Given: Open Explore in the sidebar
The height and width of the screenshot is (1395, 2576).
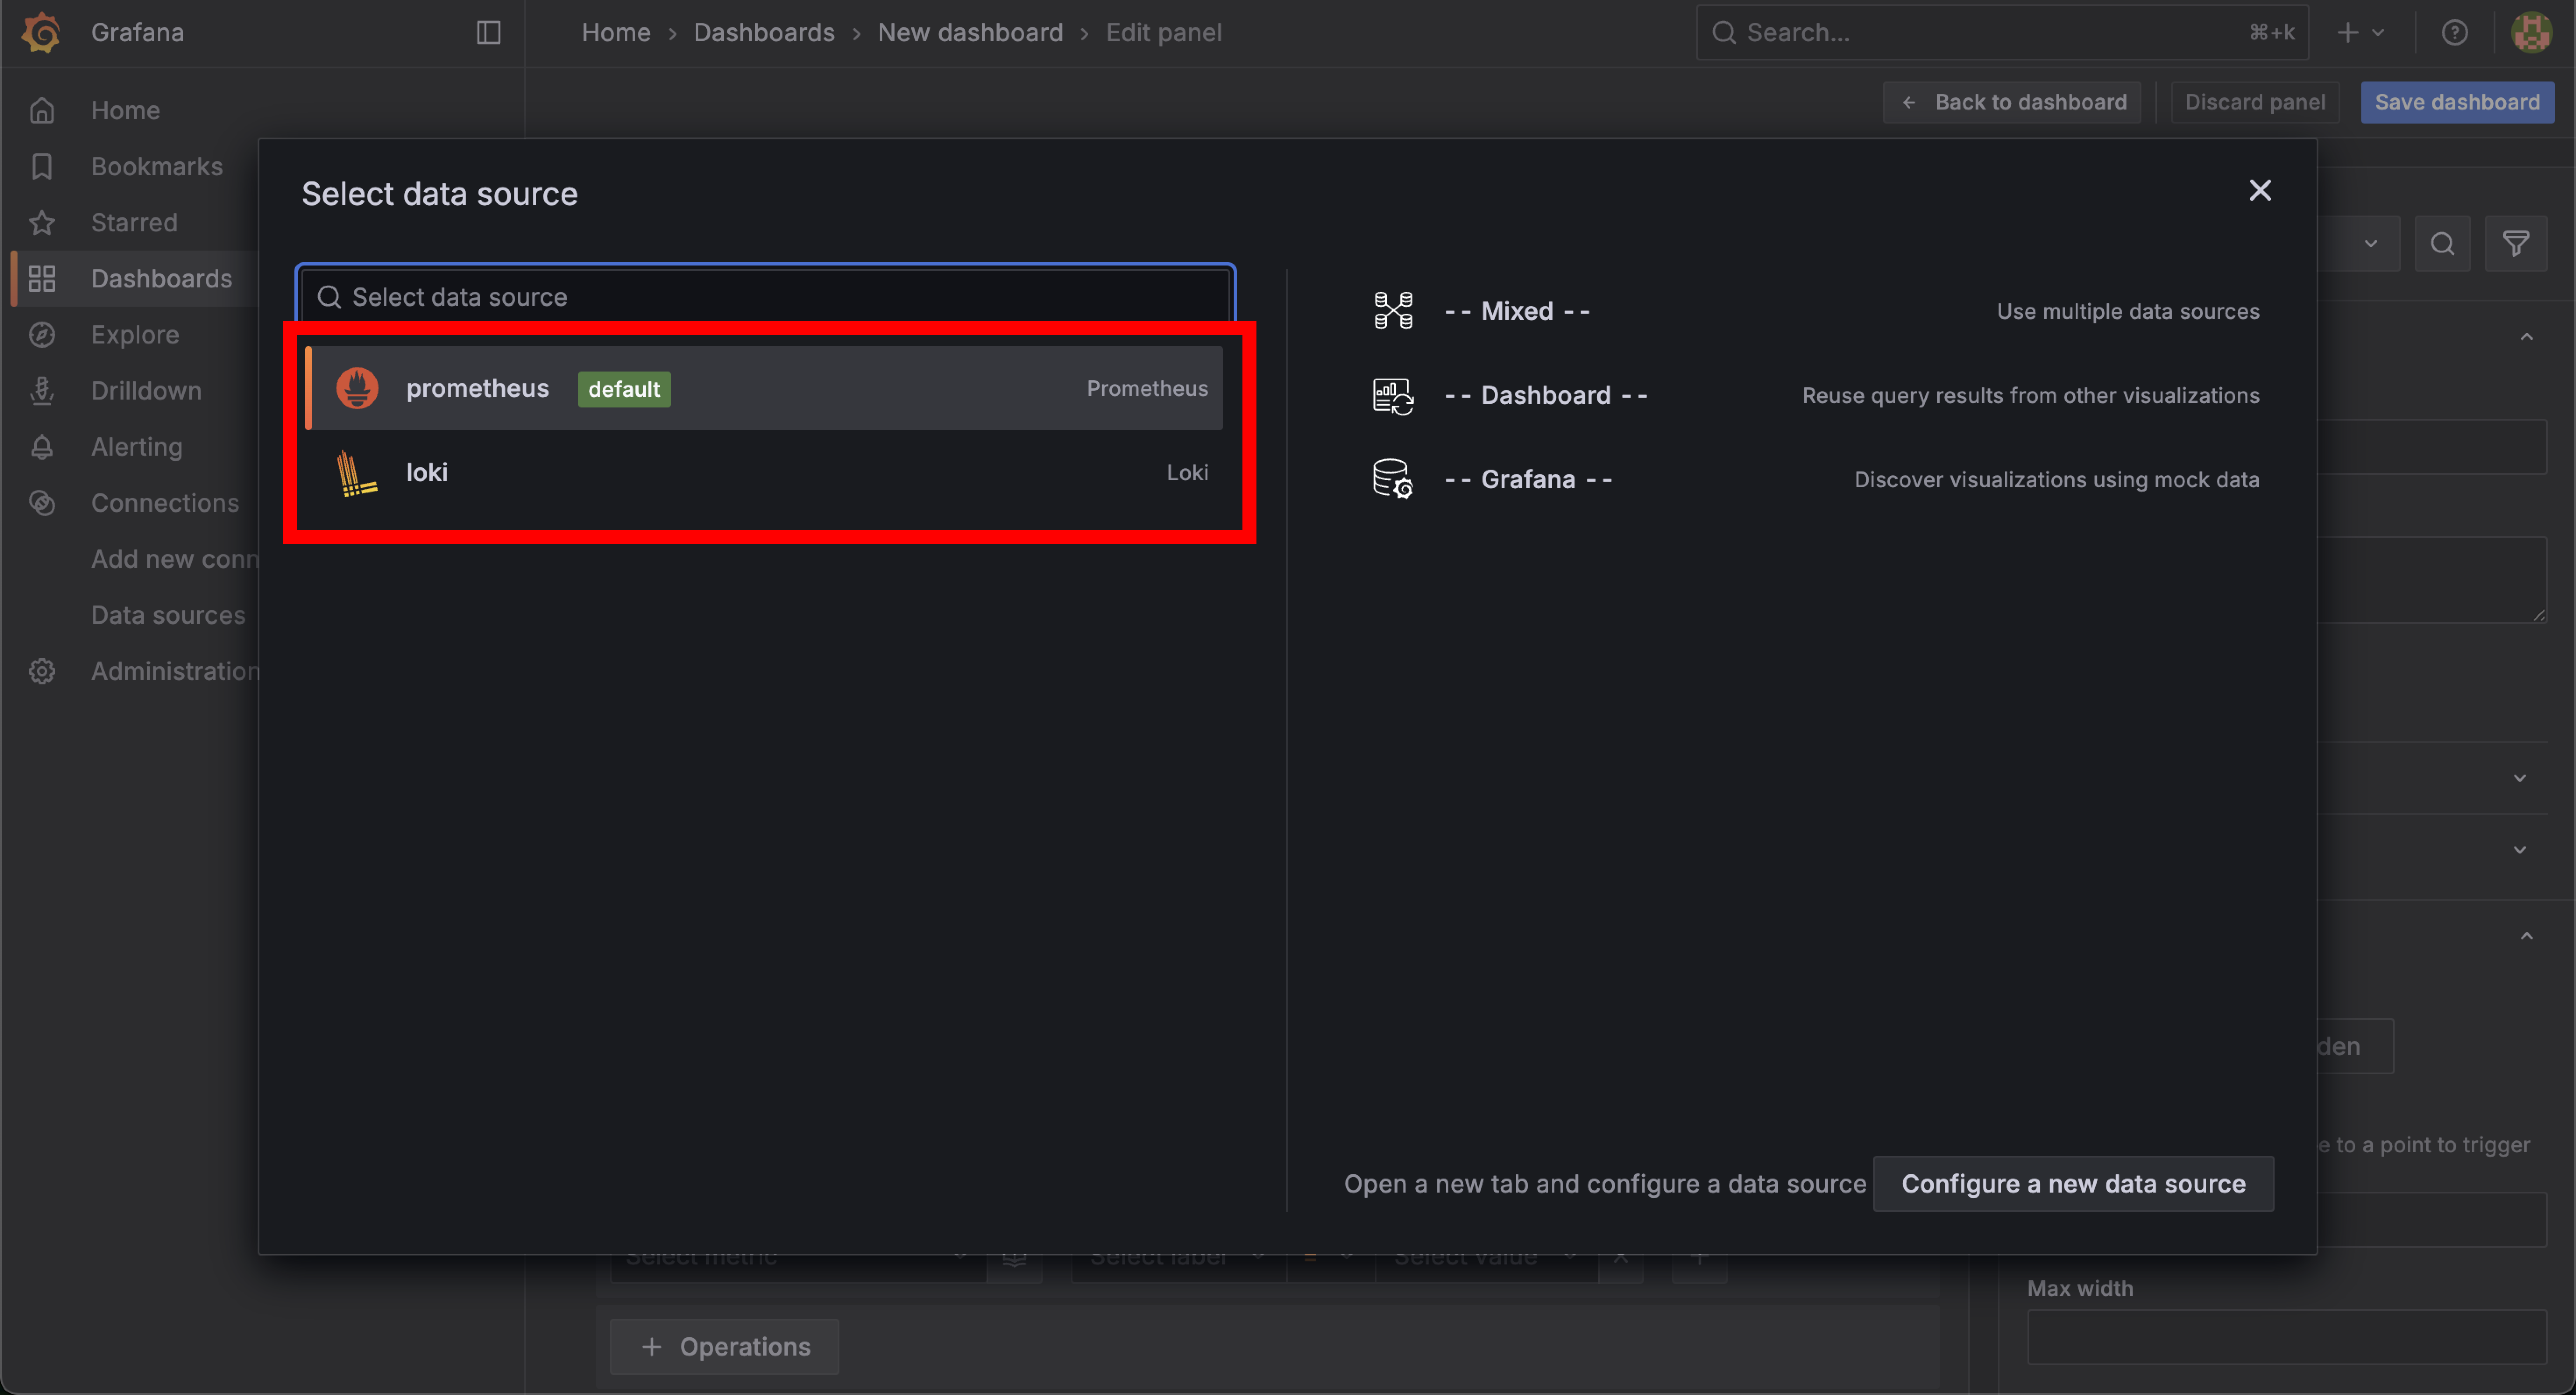Looking at the screenshot, I should tap(135, 334).
